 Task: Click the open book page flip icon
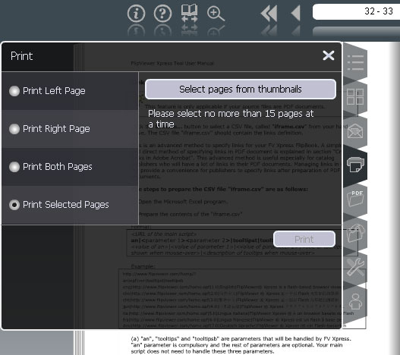coord(189,13)
